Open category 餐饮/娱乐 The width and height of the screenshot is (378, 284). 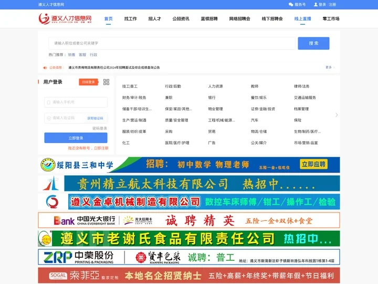point(259,98)
